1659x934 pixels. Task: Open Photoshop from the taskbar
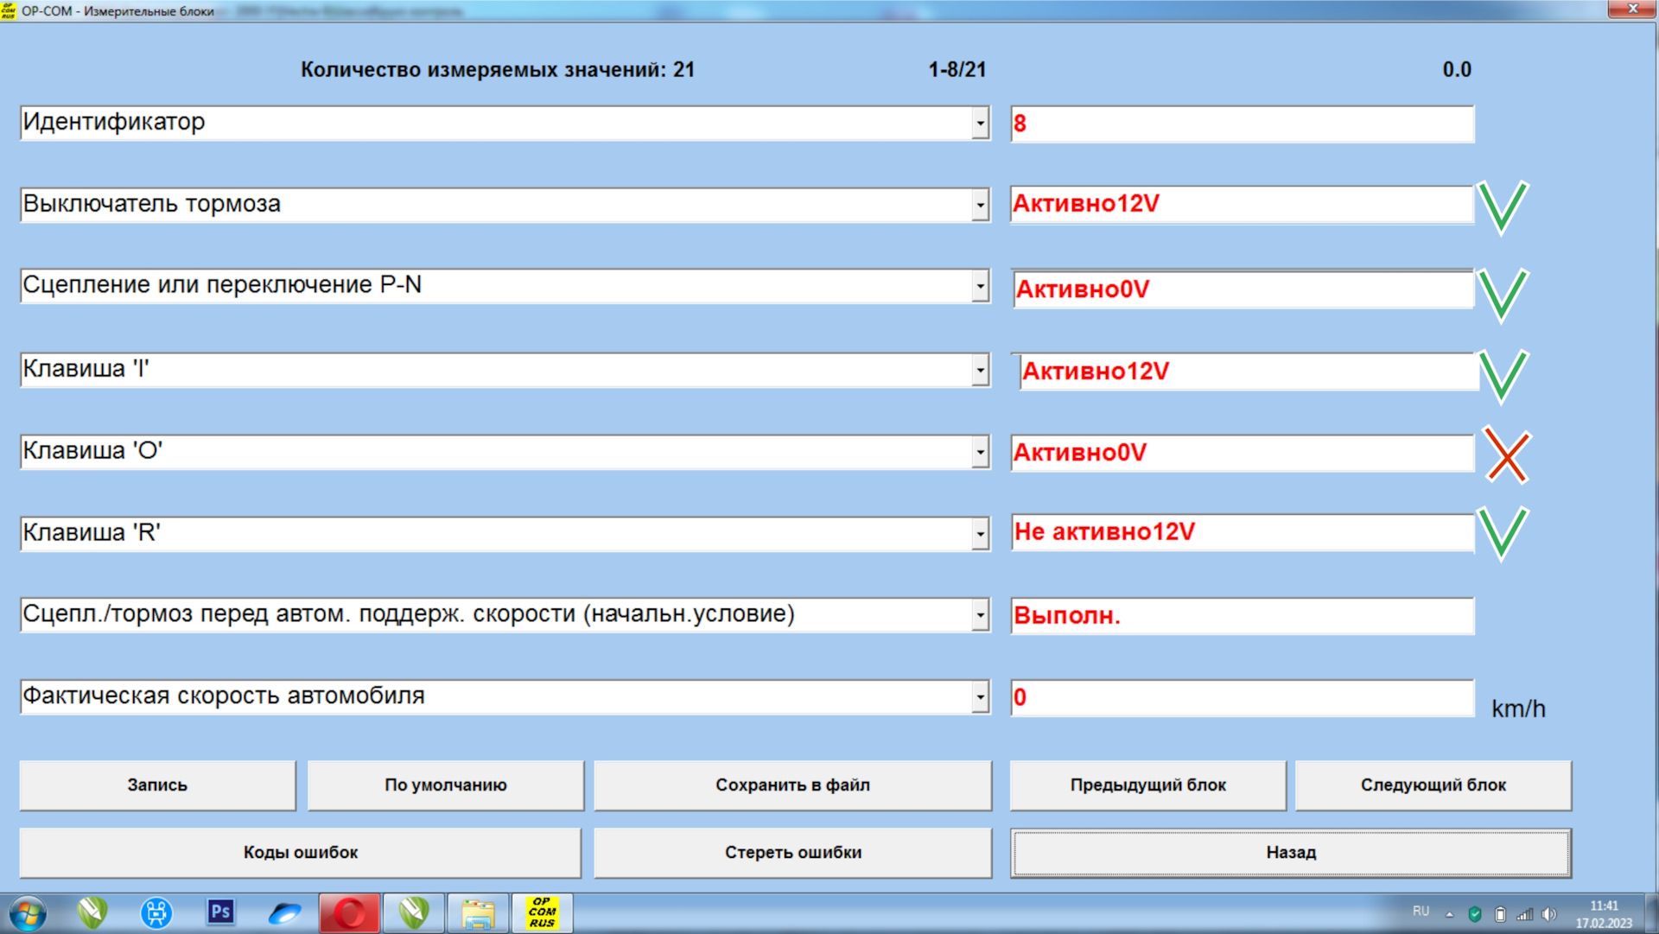point(220,912)
